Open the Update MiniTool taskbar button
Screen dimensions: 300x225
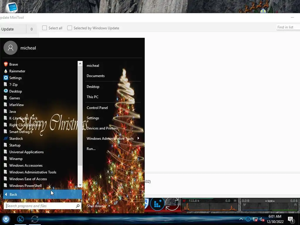35,219
